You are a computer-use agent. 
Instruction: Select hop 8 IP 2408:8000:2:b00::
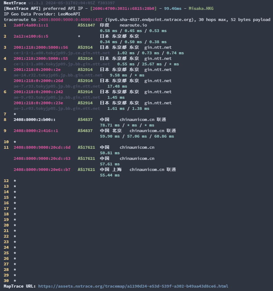point(35,120)
